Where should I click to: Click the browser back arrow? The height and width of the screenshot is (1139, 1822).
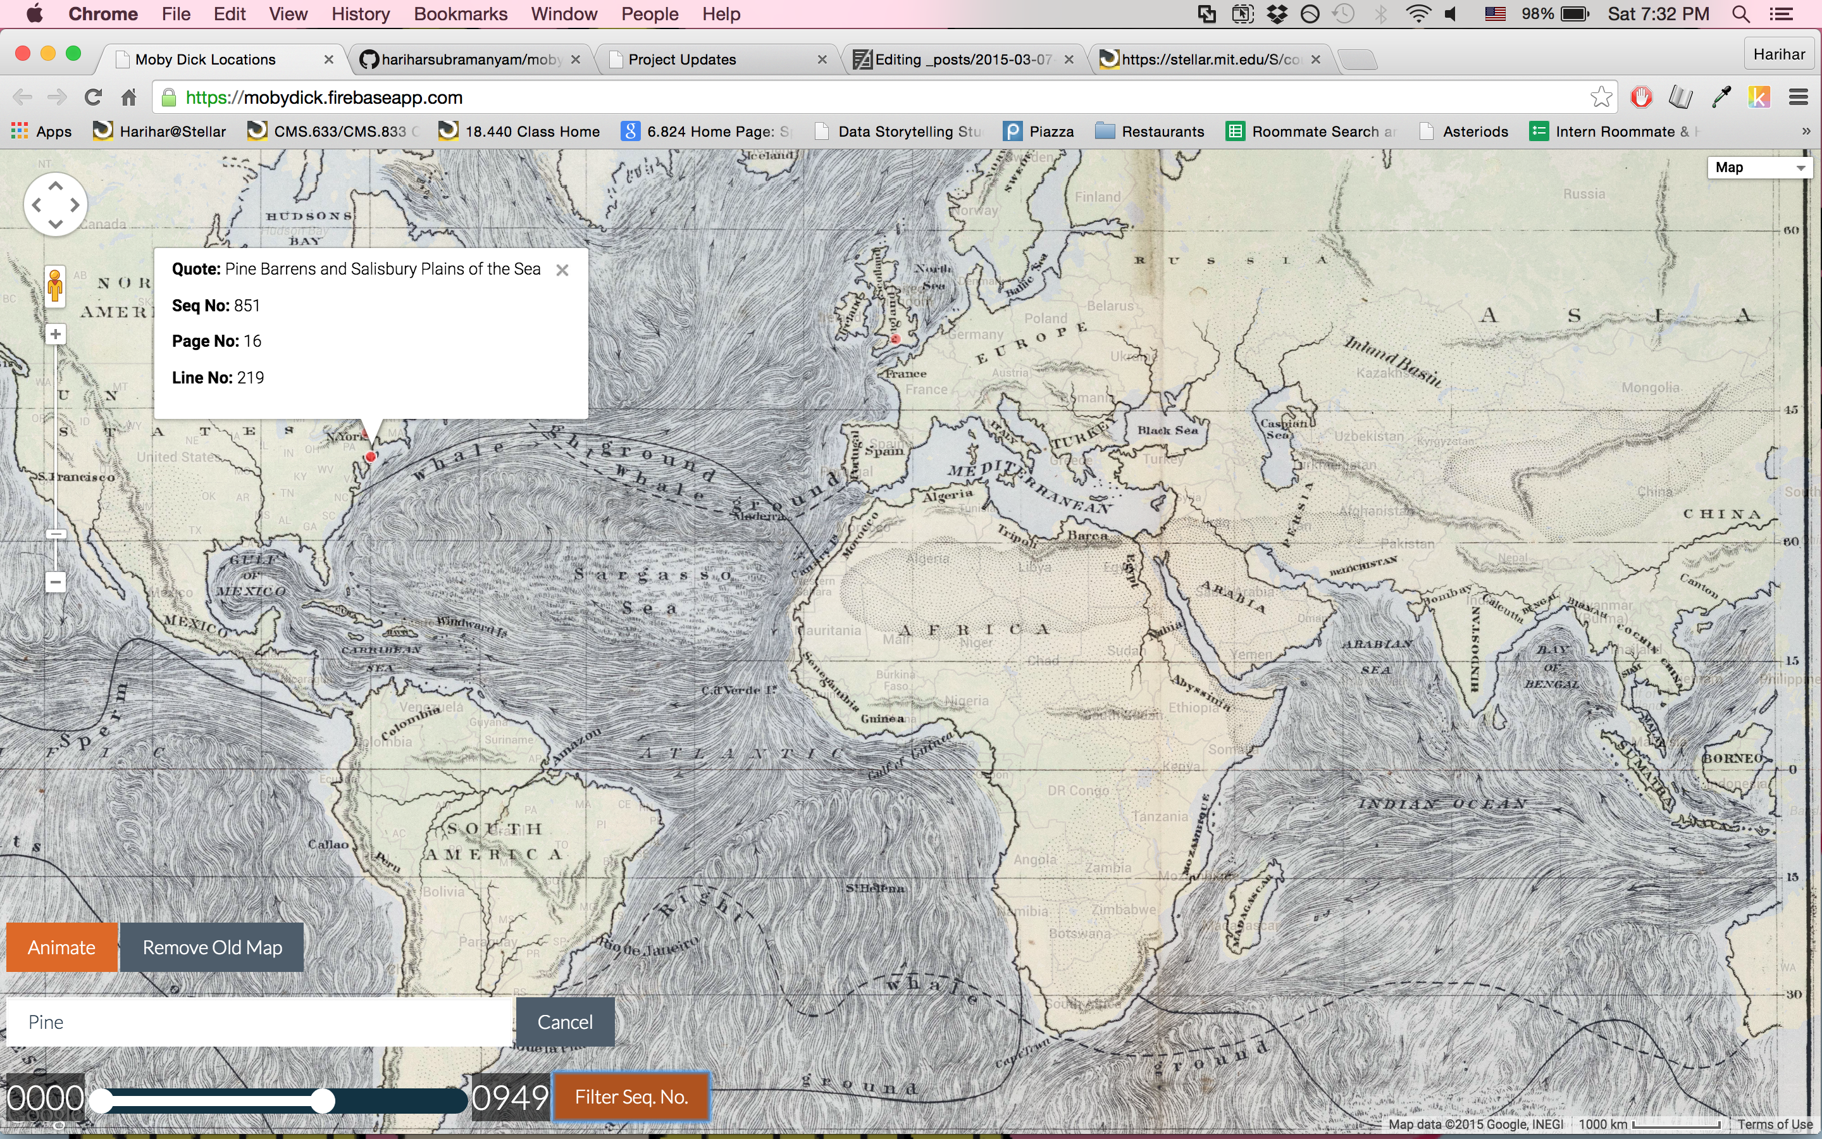[x=23, y=97]
